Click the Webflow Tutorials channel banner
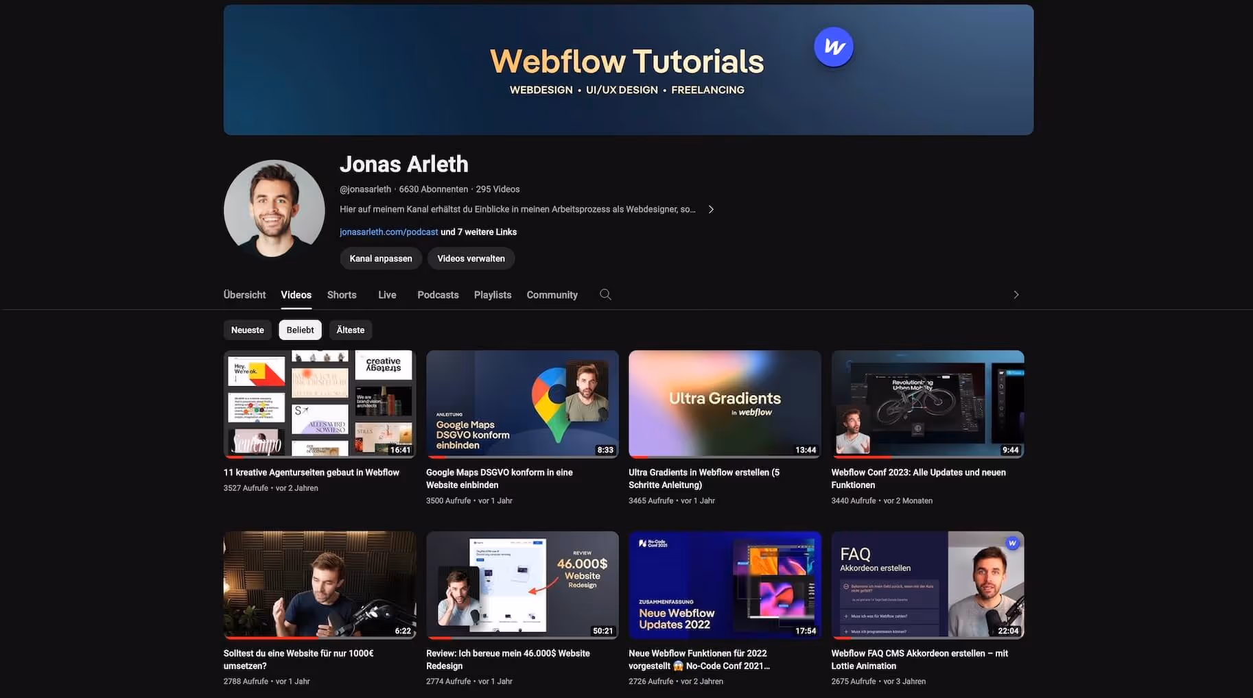The height and width of the screenshot is (698, 1253). click(x=629, y=70)
